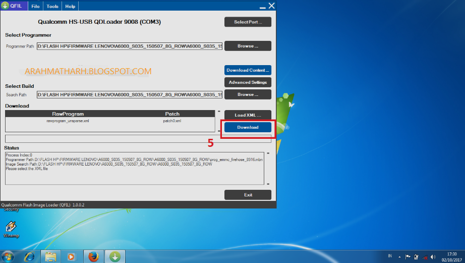
Task: Browse for the Select Build search path
Action: [x=248, y=94]
